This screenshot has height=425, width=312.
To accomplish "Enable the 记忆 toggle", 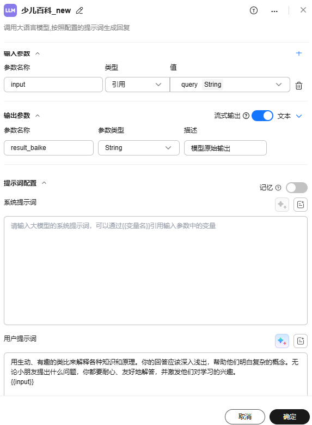I will pos(297,188).
